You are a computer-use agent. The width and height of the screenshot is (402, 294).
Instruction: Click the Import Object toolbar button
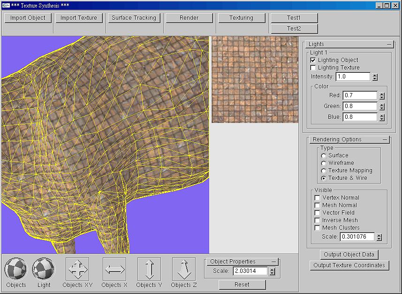pyautogui.click(x=28, y=18)
